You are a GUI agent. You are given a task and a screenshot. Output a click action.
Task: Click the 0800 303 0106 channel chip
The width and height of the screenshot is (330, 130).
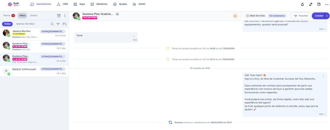255,16
